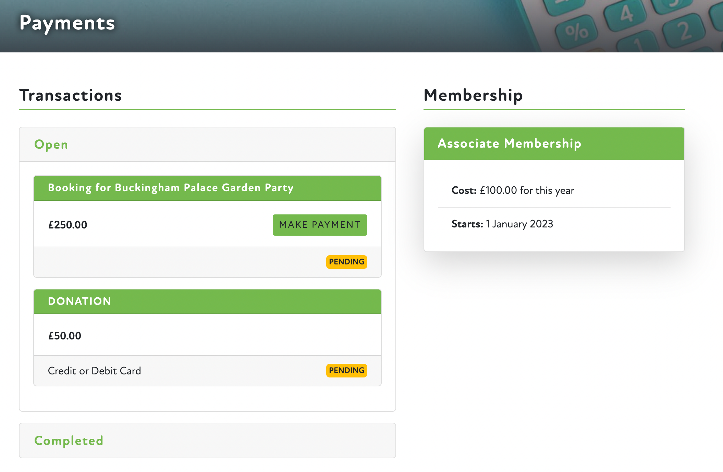Click the MAKE PAYMENT button
Image resolution: width=723 pixels, height=472 pixels.
320,225
